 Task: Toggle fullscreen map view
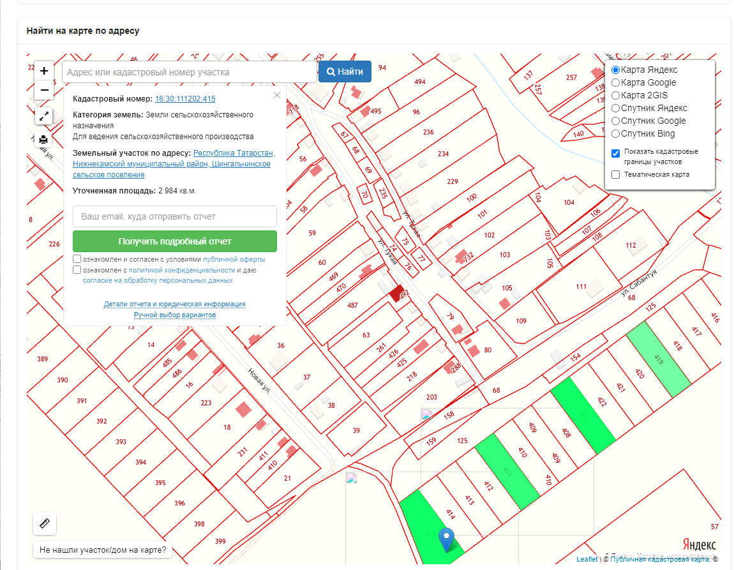click(x=44, y=116)
